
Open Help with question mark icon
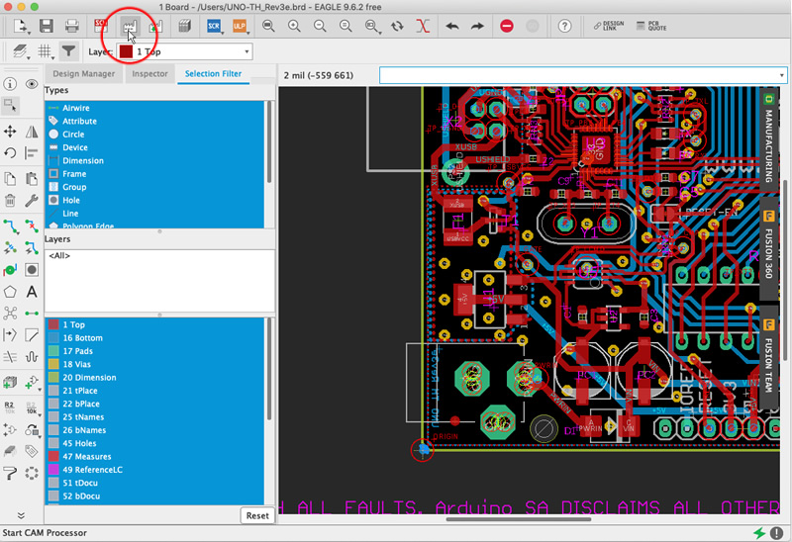564,26
